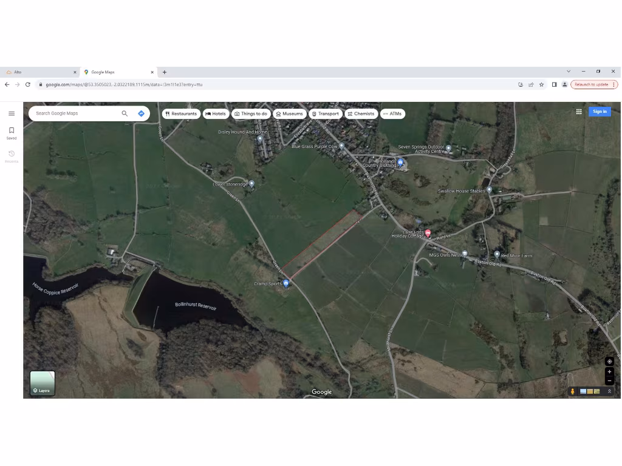
Task: Bookmark this page with the star icon
Action: click(541, 85)
